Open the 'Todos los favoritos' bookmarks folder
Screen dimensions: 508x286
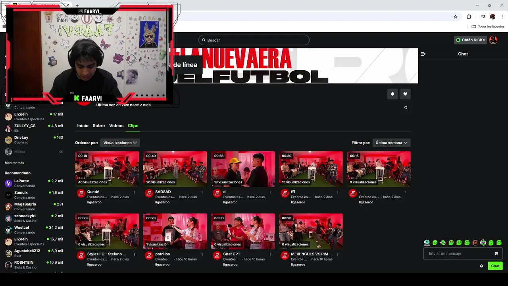coord(488,27)
